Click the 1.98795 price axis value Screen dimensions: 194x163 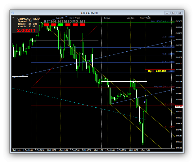point(179,148)
